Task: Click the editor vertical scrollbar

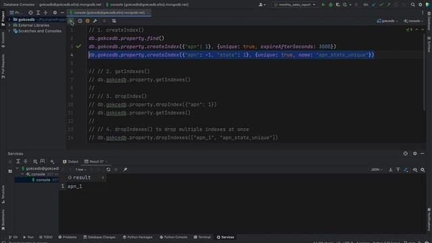Action: (425, 72)
